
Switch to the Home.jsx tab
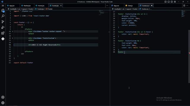41,6
